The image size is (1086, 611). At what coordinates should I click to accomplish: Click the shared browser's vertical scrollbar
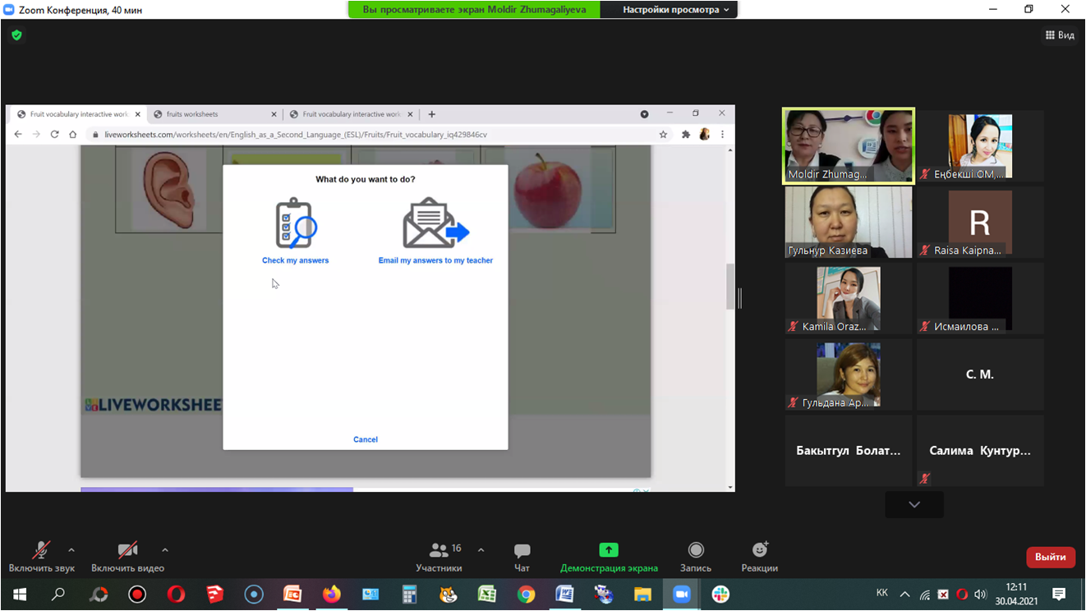coord(729,287)
